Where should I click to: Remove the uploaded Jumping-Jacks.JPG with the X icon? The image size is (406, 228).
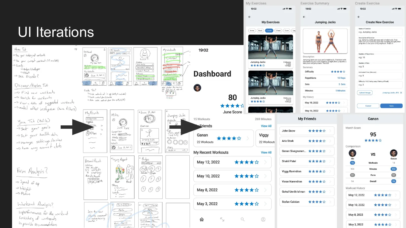tap(401, 93)
